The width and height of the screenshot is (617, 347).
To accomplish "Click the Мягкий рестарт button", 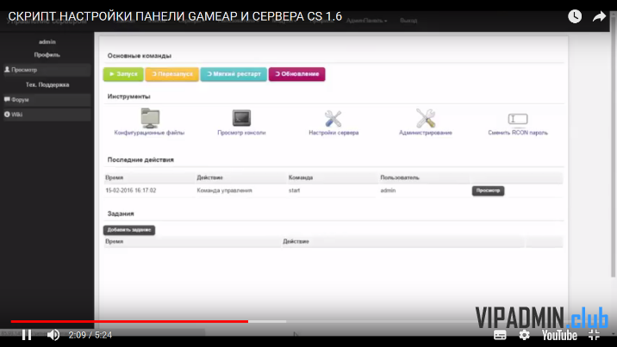I will pos(234,74).
